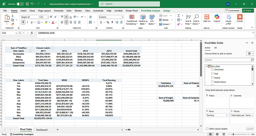This screenshot has width=256, height=136.
Task: Check the OrderDate field checkbox
Action: [212, 69]
